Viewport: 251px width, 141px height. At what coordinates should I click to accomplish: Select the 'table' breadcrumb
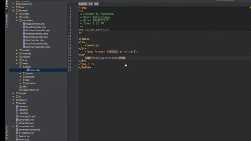pyautogui.click(x=83, y=4)
